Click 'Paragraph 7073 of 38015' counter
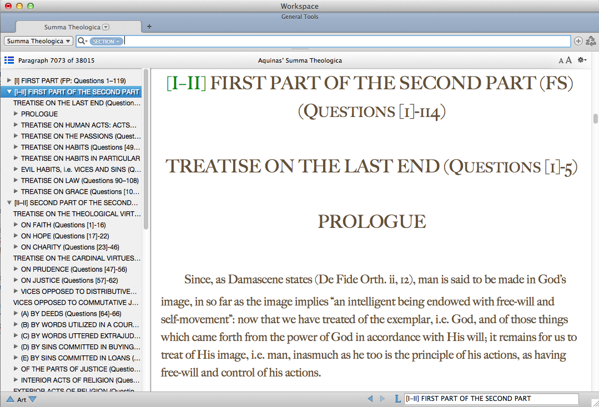The height and width of the screenshot is (407, 599). click(56, 60)
